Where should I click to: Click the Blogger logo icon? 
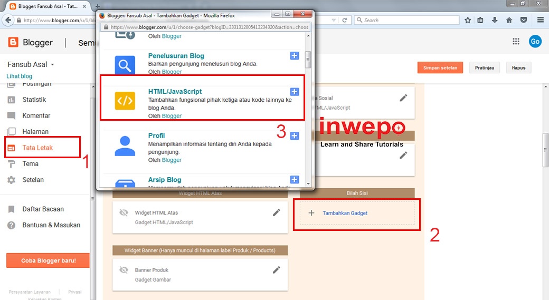[x=13, y=42]
